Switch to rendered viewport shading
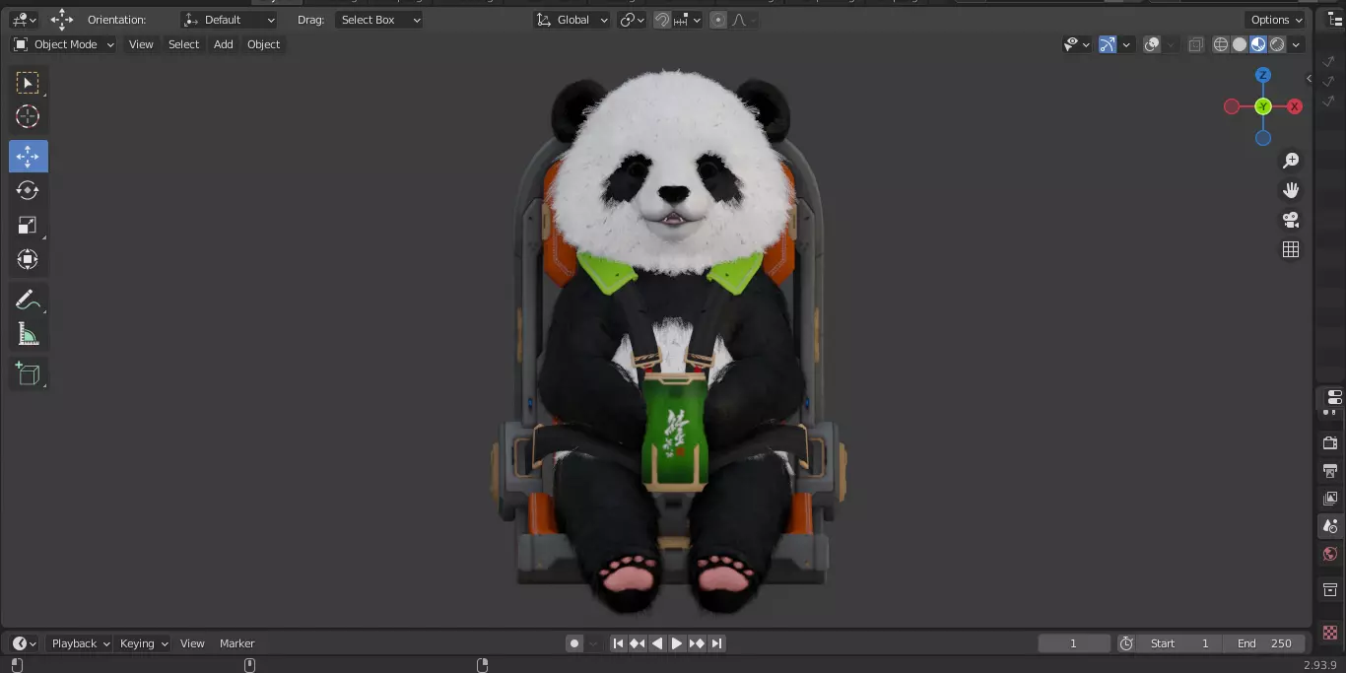 point(1277,44)
